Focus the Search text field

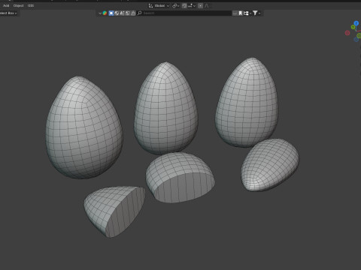click(x=184, y=13)
